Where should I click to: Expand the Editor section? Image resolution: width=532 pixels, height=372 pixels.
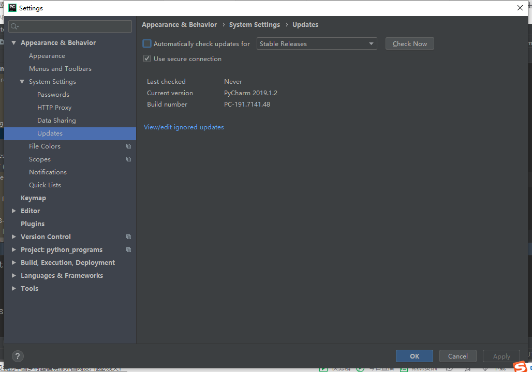14,211
